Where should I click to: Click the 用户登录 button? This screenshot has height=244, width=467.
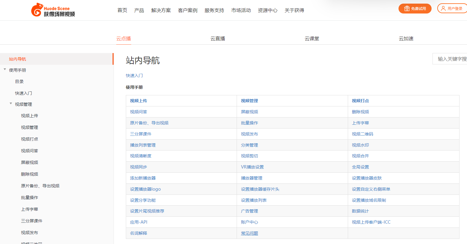tap(452, 8)
